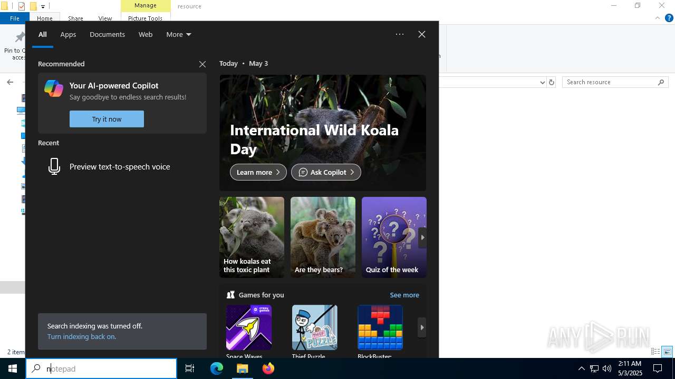Open How koalas eat this toxic plant card
The height and width of the screenshot is (379, 675).
(252, 237)
